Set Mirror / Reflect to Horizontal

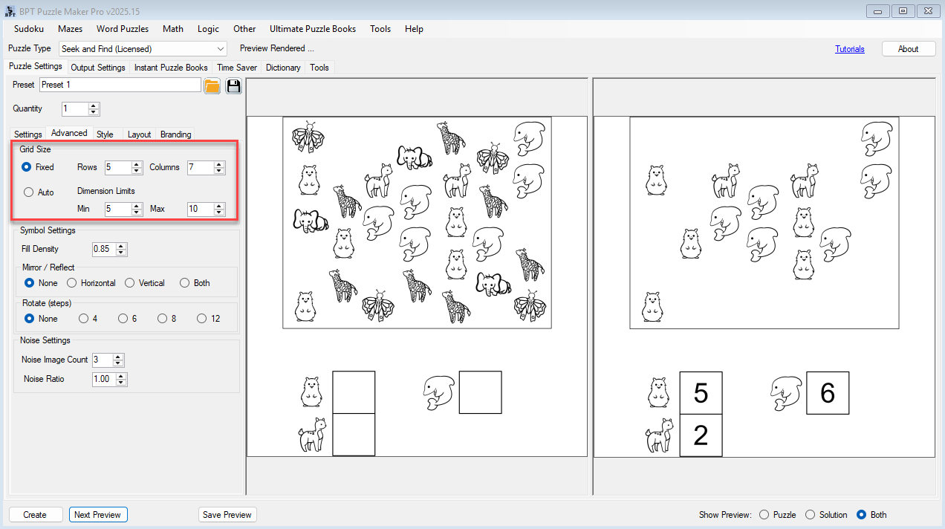click(x=72, y=283)
